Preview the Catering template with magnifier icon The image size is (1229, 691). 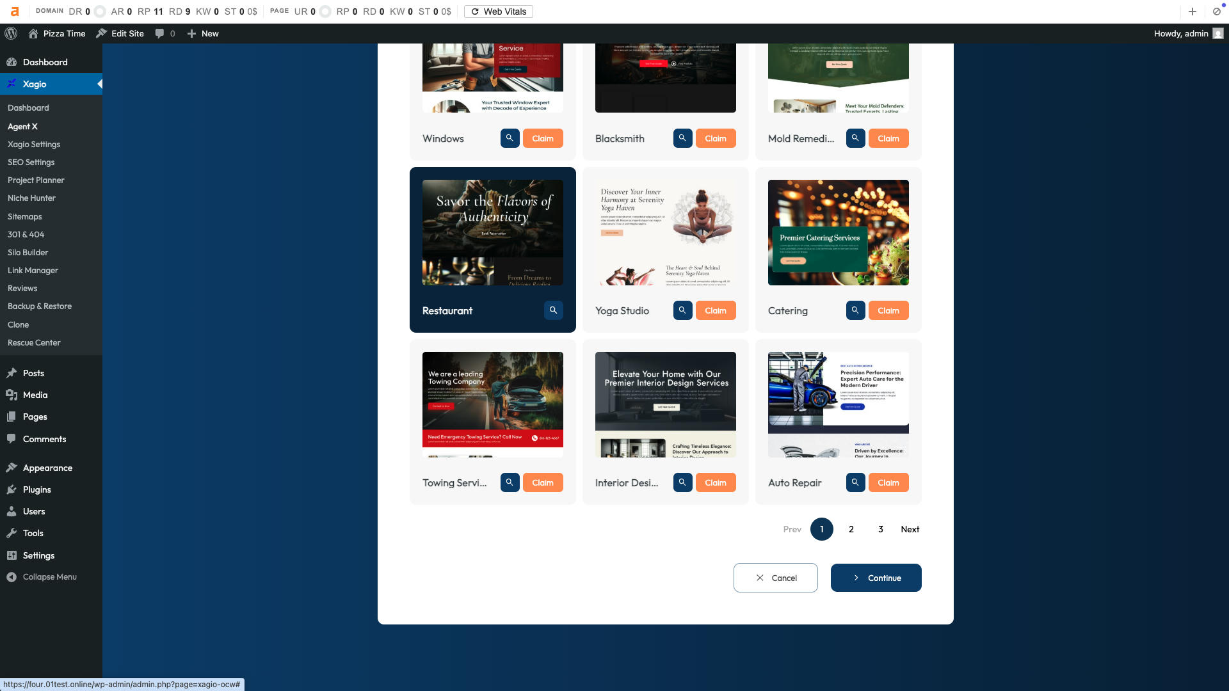pos(855,310)
